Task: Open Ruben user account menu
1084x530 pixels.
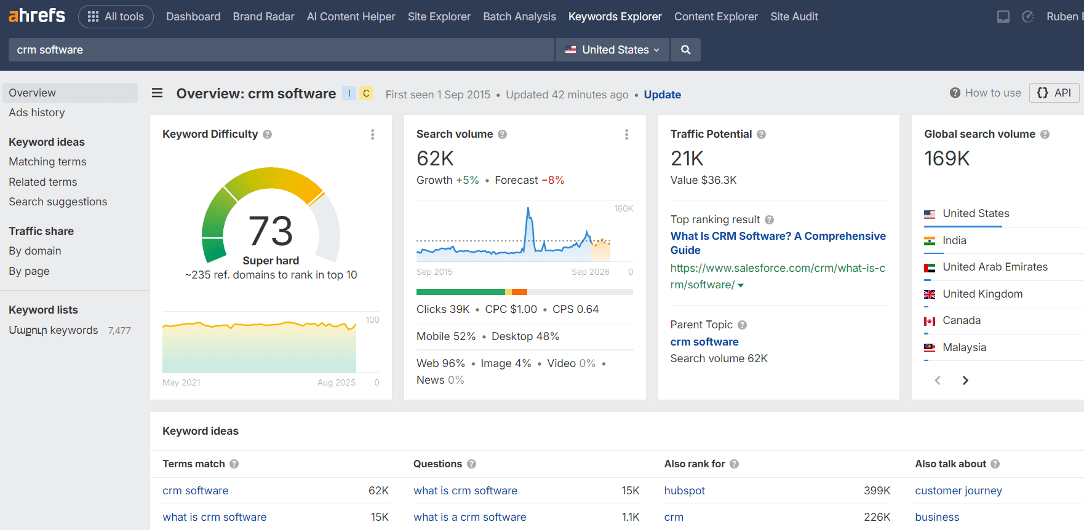Action: coord(1064,17)
